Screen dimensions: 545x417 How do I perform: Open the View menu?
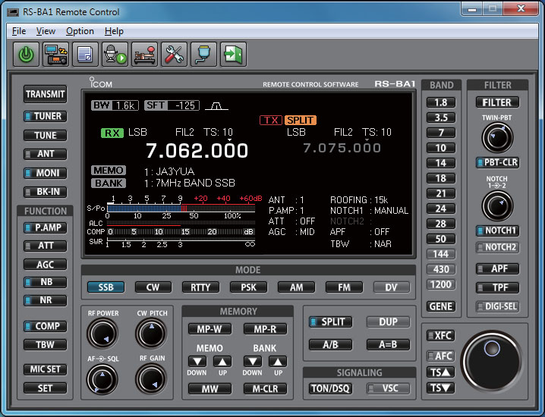click(x=46, y=31)
